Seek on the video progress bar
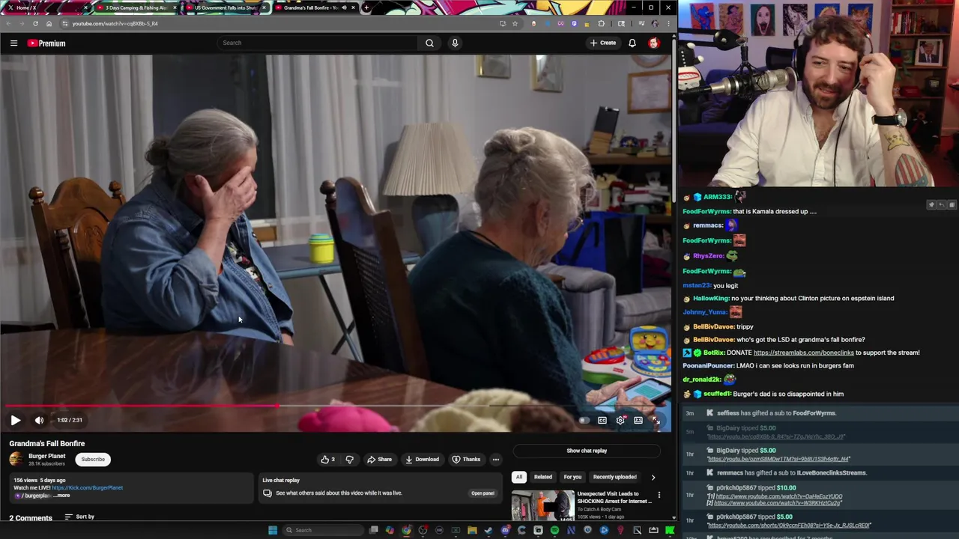Screen dimensions: 959x539 click(336, 406)
